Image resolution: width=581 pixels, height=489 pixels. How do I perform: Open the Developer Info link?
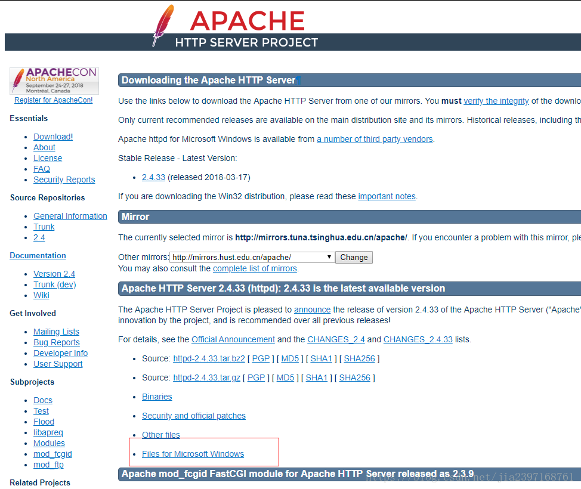coord(60,353)
